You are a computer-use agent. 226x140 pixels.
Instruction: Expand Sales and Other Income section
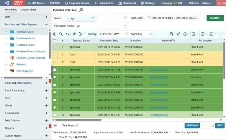[x=46, y=83]
